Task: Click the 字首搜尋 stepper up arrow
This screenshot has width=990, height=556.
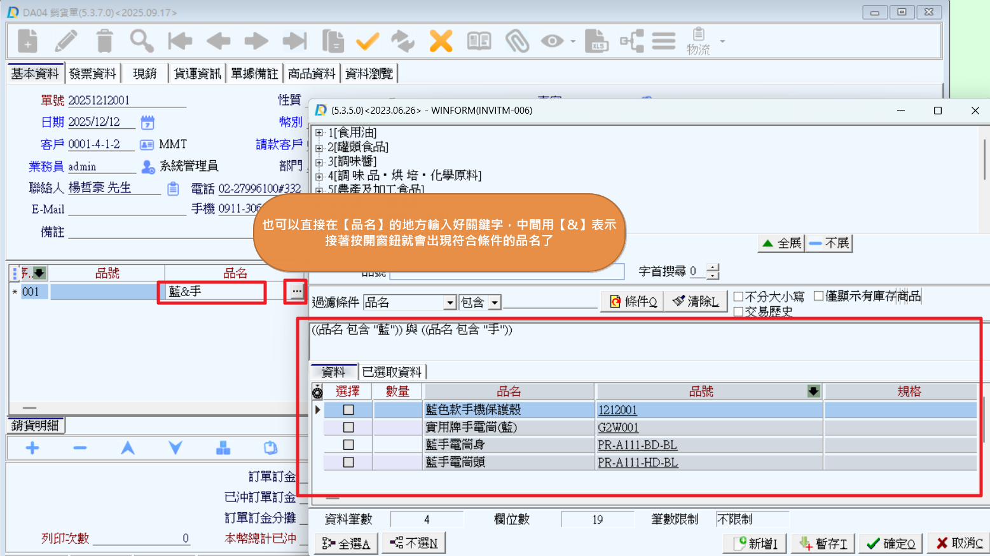Action: click(x=713, y=268)
